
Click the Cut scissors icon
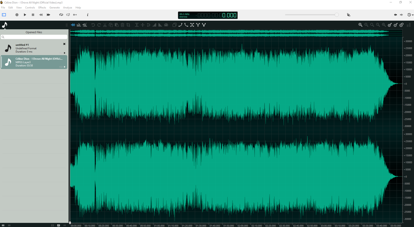tap(105, 25)
